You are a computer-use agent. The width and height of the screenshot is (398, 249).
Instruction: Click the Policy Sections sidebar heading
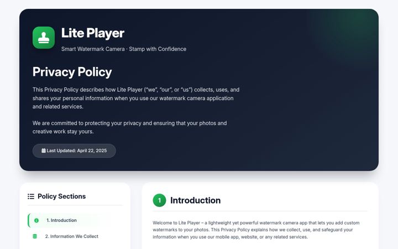pyautogui.click(x=62, y=196)
